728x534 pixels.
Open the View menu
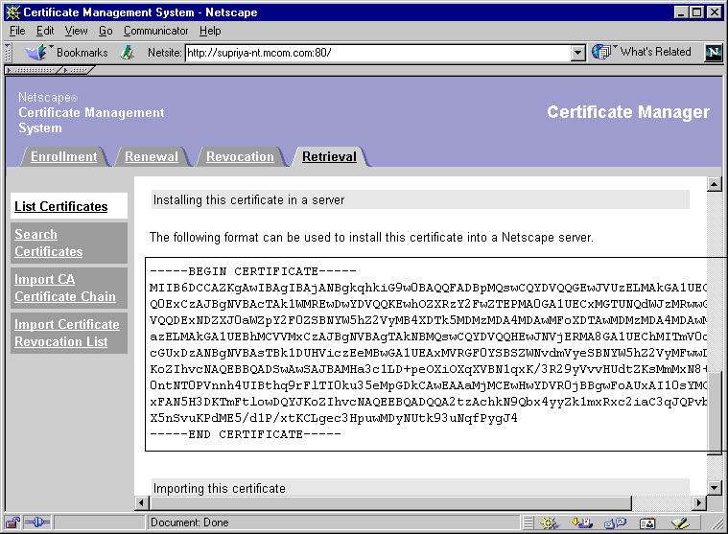point(76,31)
